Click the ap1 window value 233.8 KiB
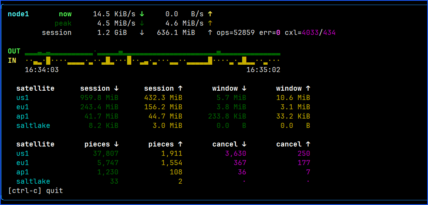The width and height of the screenshot is (428, 205). pyautogui.click(x=227, y=116)
